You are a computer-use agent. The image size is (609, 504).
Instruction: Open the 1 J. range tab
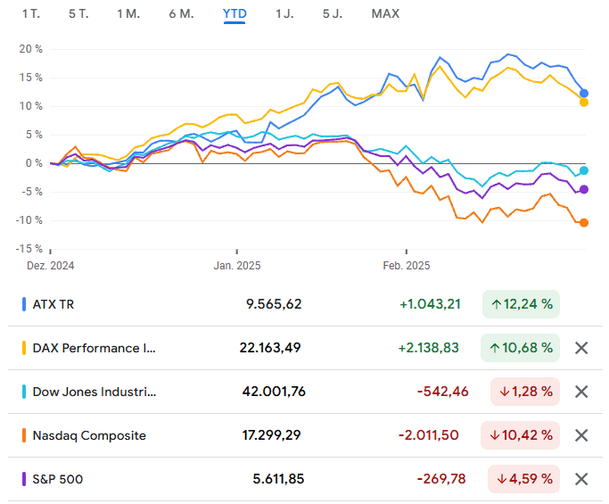(x=284, y=14)
